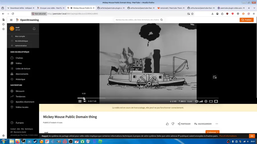The image size is (257, 144).
Task: Focus the video search field
Action: 137,20
